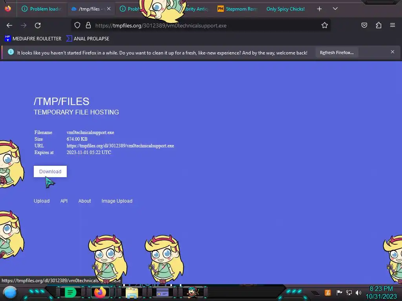Open the green notes app taskbar icon

point(70,292)
